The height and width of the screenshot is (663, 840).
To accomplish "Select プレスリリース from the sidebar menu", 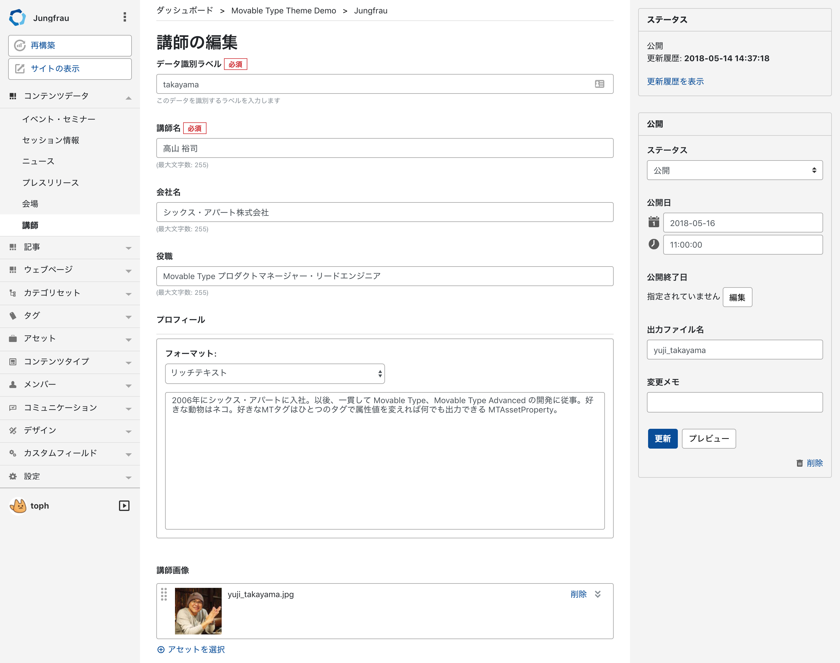I will tap(50, 182).
